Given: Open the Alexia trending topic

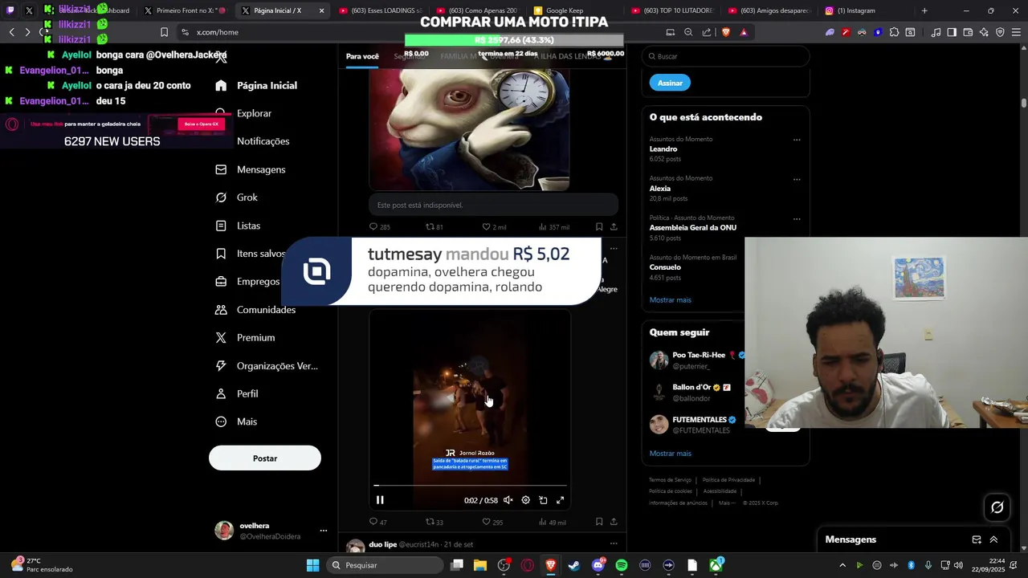Looking at the screenshot, I should click(660, 189).
